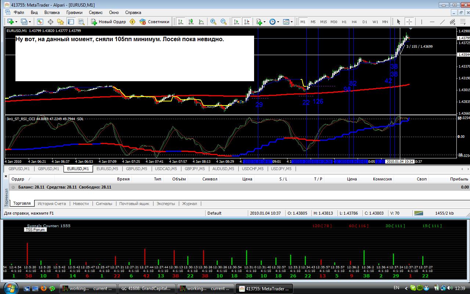This screenshot has height=294, width=470.
Task: Expand the indicators dropdown arrow
Action: (x=265, y=22)
